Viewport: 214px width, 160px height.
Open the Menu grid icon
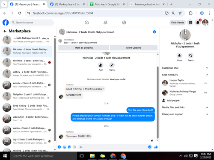[x=190, y=23]
